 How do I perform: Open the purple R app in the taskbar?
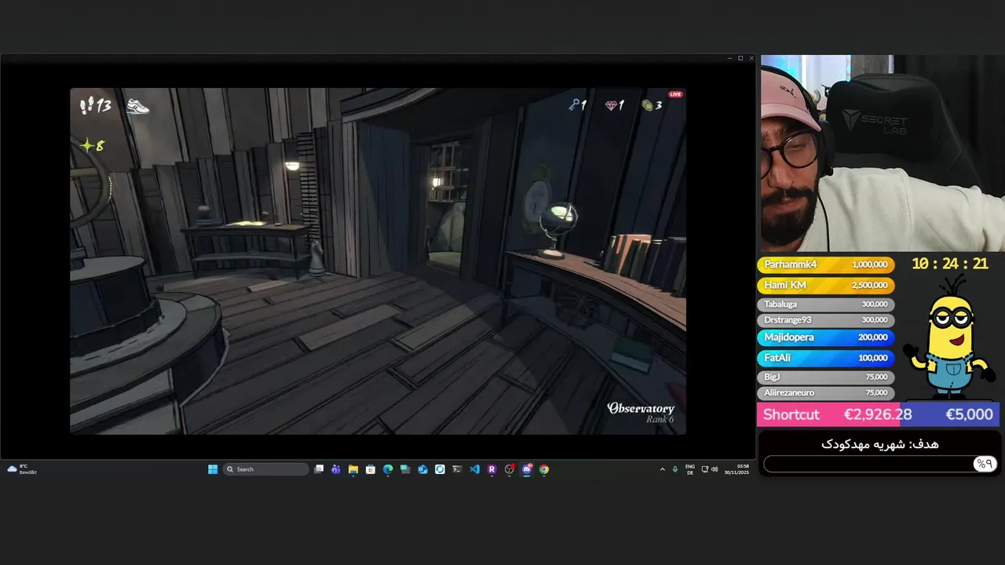(x=492, y=469)
